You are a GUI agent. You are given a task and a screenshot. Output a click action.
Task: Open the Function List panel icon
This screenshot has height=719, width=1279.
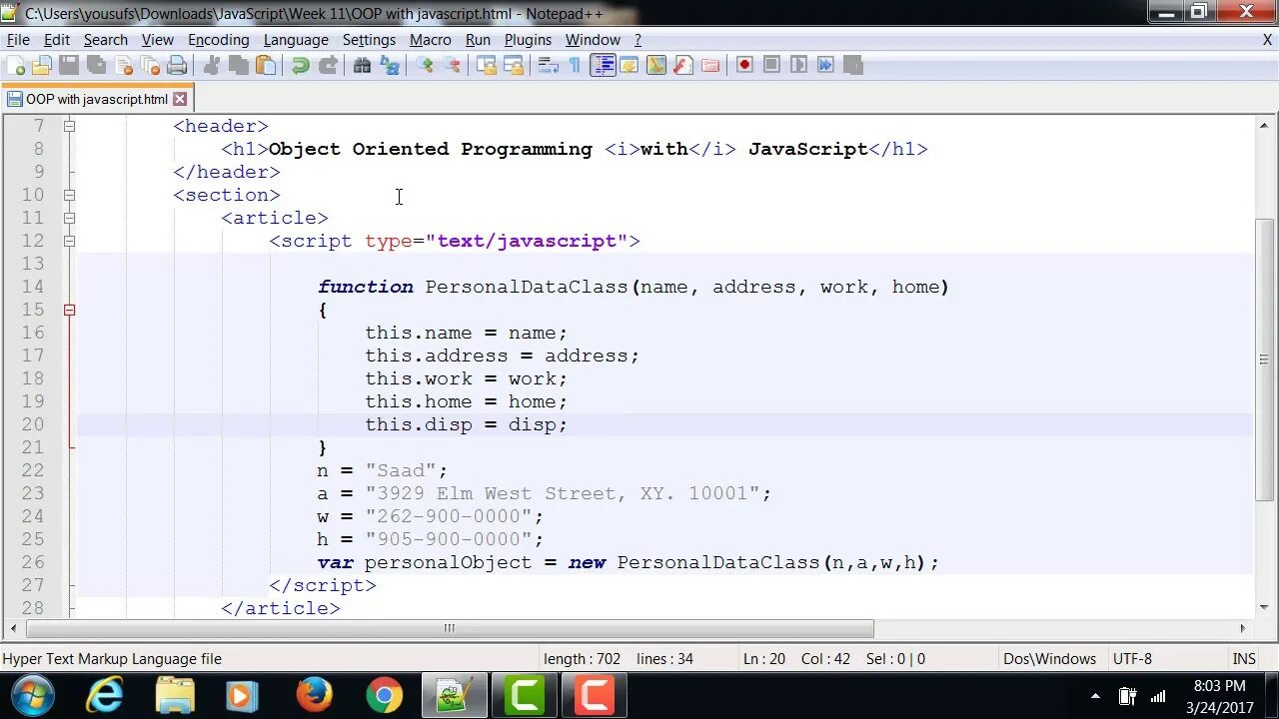683,66
